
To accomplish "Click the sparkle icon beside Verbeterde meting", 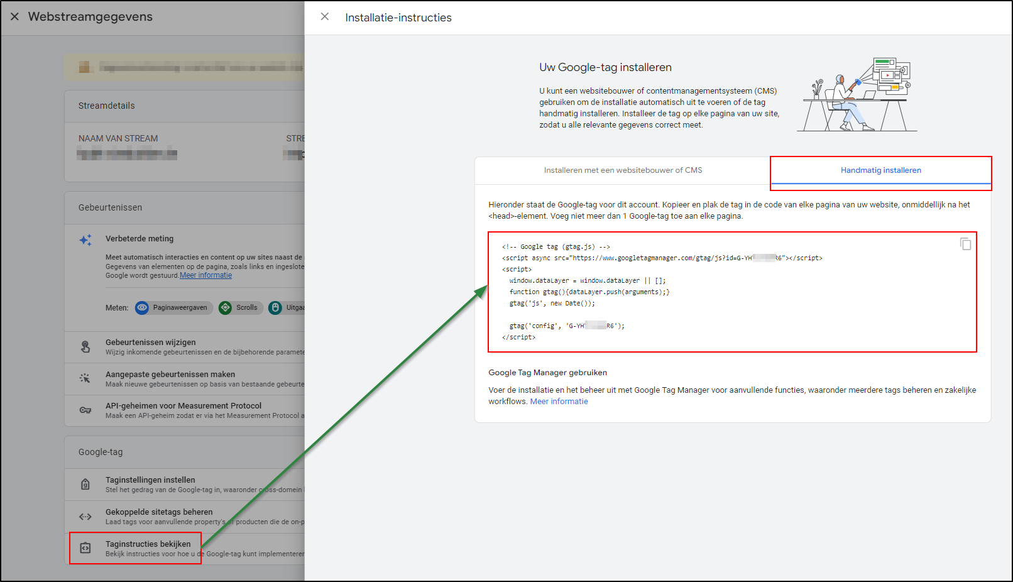I will 85,239.
